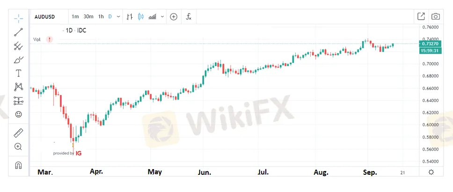The height and width of the screenshot is (192, 453).
Task: Open the chart style dropdown arrow
Action: tap(162, 17)
